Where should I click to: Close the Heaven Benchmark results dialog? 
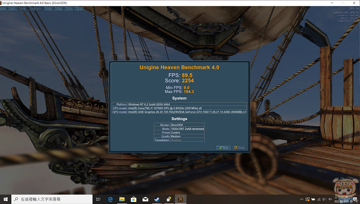coord(240,148)
